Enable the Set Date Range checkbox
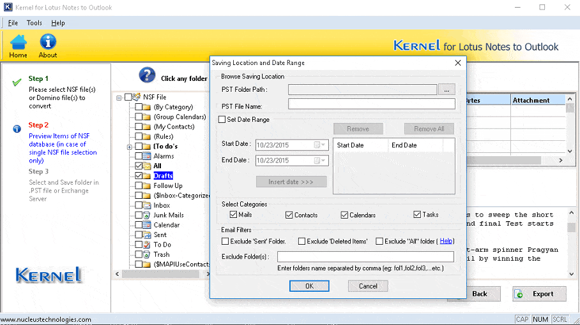 (x=222, y=119)
